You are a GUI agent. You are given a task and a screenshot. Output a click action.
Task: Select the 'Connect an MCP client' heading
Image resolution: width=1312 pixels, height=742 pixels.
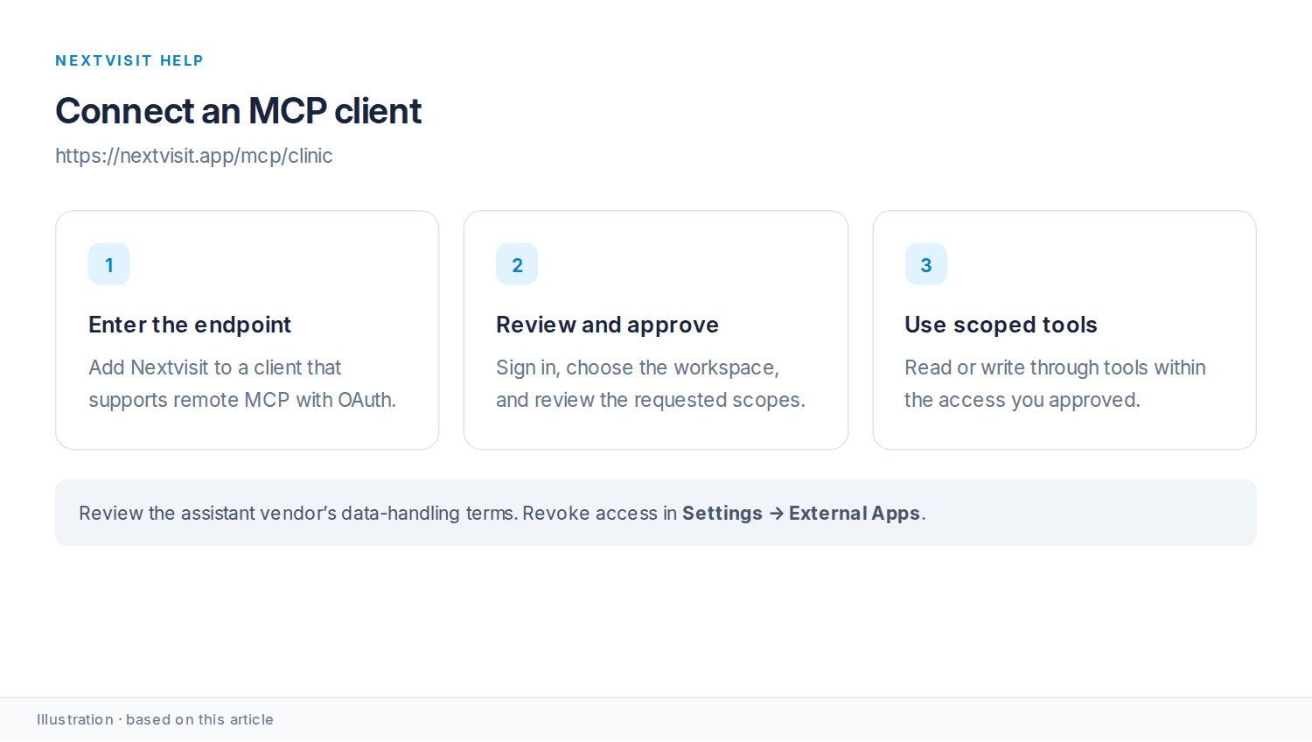tap(239, 111)
